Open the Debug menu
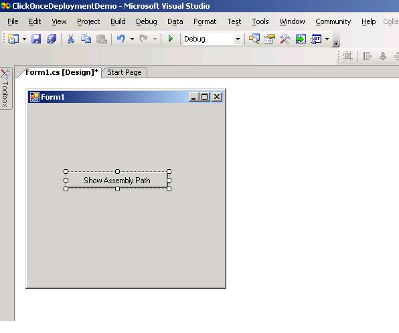The width and height of the screenshot is (399, 333). pyautogui.click(x=147, y=21)
